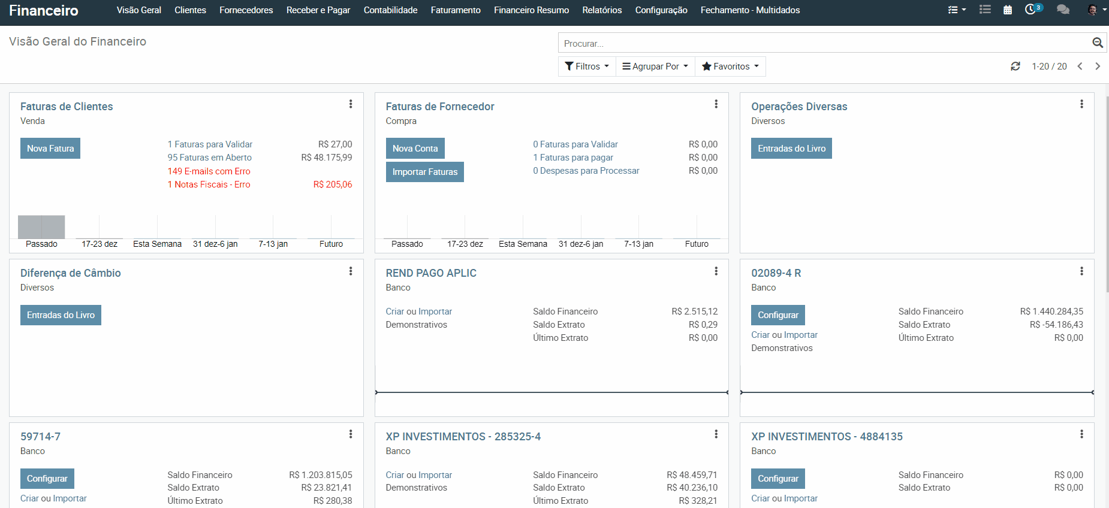Open the chat conversations icon
Viewport: 1109px width, 508px height.
(x=1063, y=10)
